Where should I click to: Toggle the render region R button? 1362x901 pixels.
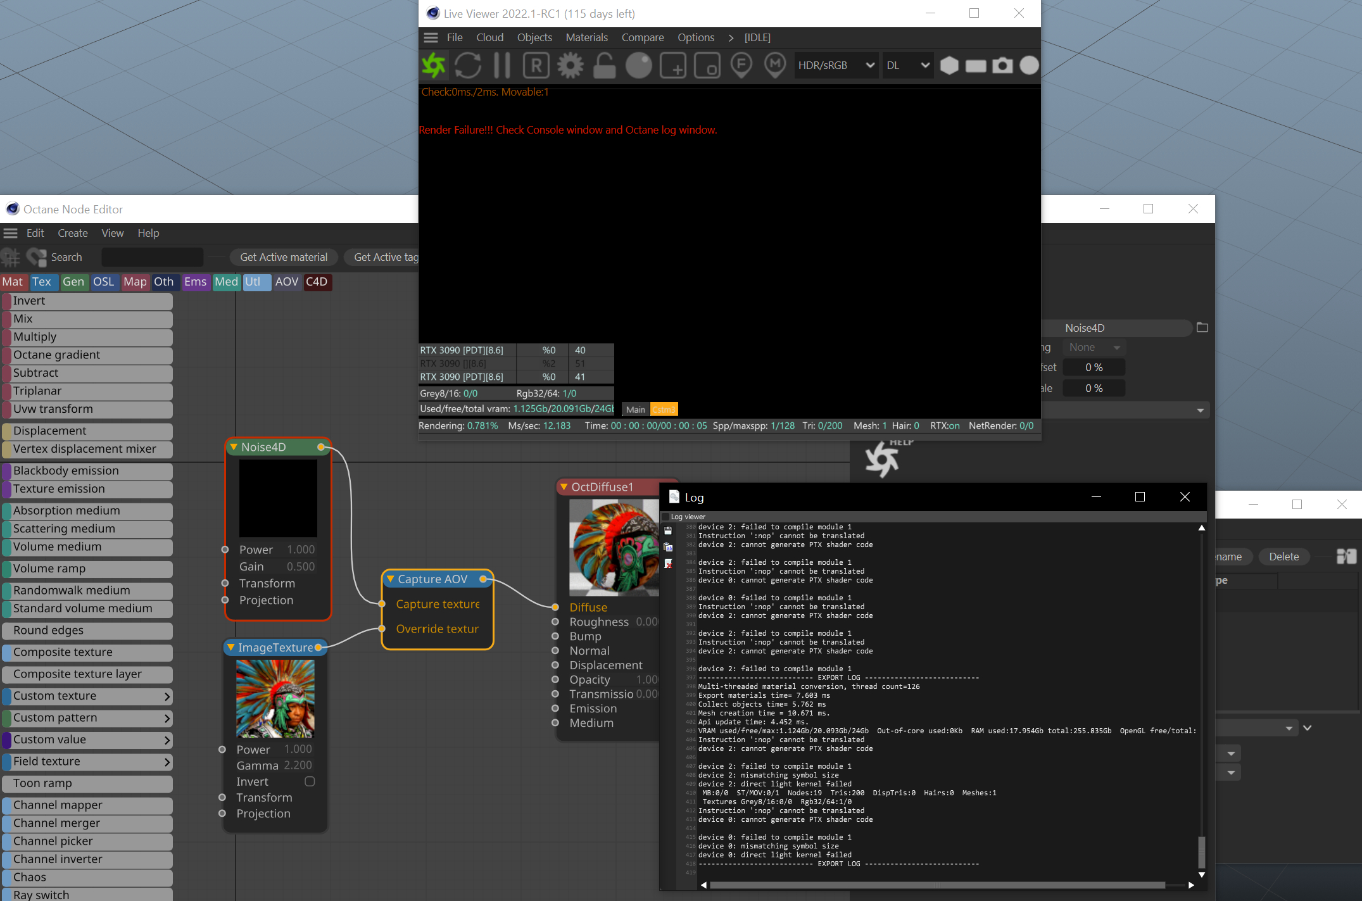point(536,65)
